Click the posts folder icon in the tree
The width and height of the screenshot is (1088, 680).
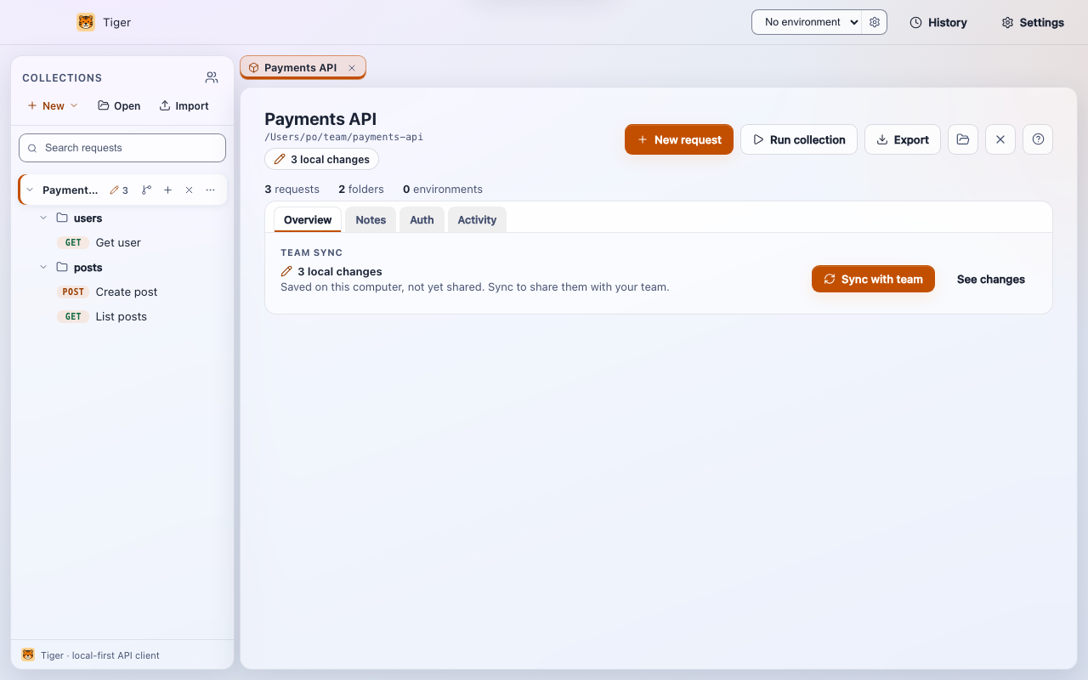62,267
